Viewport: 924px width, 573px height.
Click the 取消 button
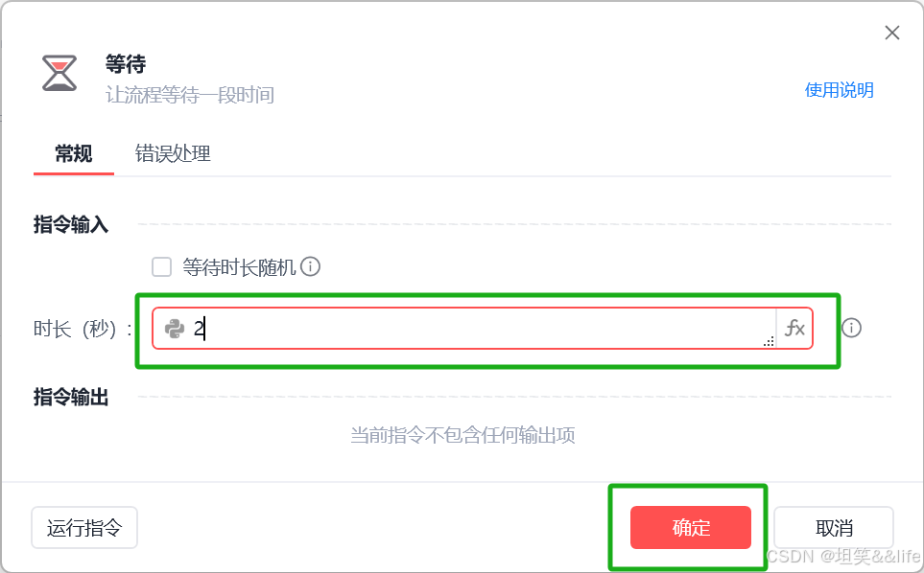834,528
